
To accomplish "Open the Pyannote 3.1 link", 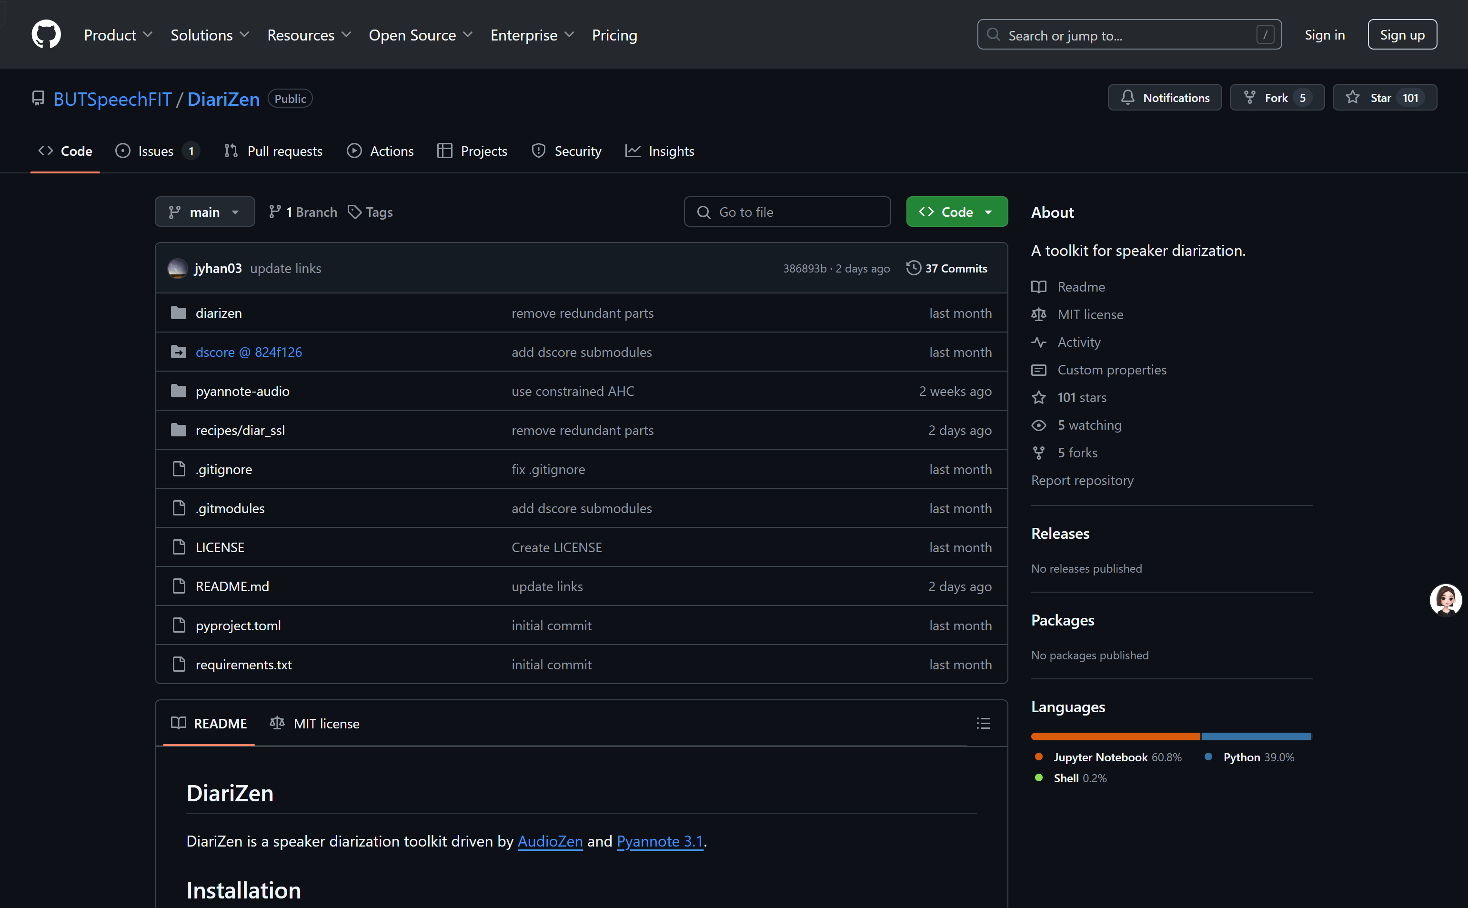I will 660,841.
